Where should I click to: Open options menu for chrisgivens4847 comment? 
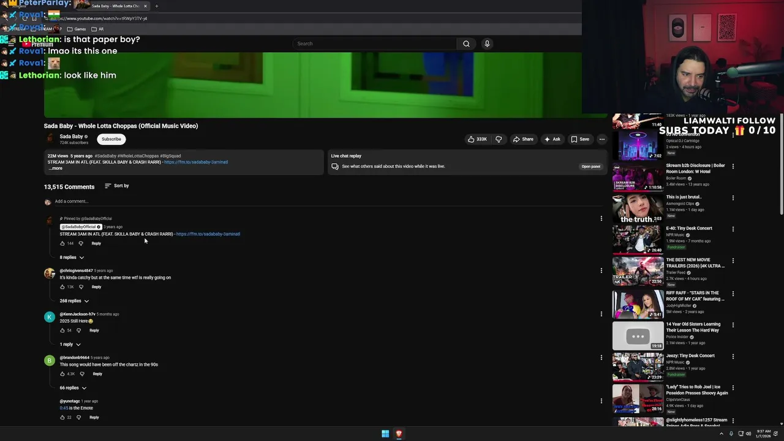tap(601, 270)
